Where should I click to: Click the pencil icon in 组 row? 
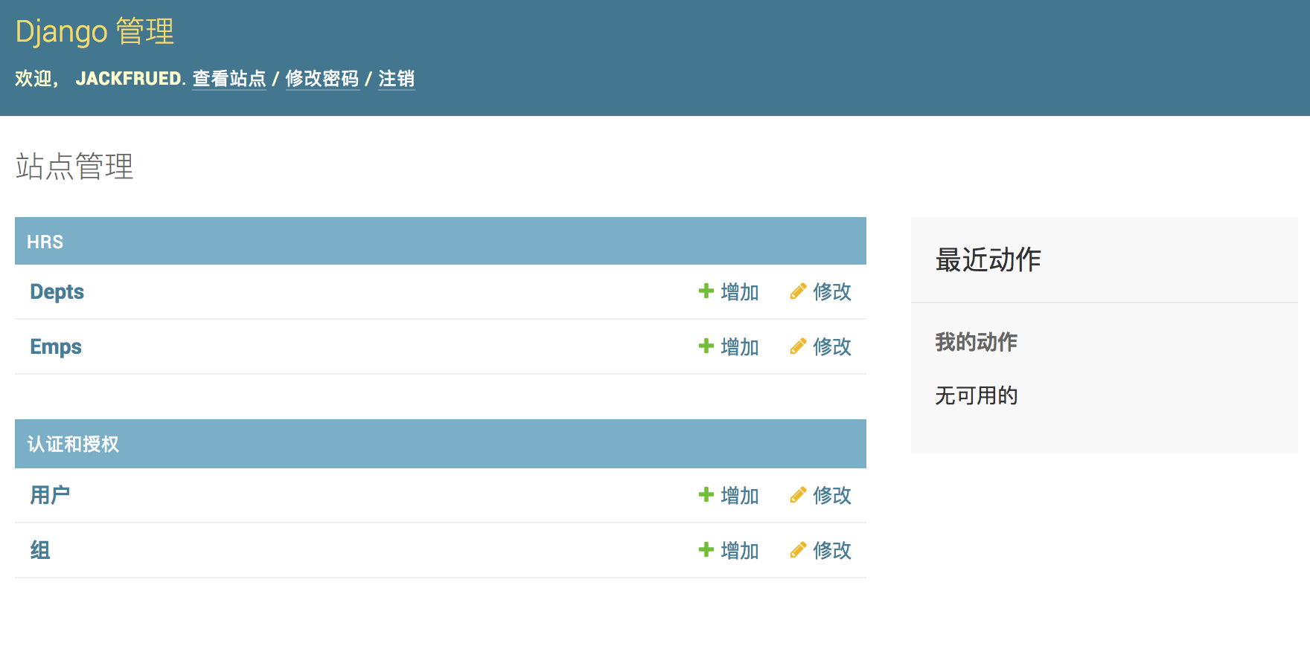click(798, 550)
